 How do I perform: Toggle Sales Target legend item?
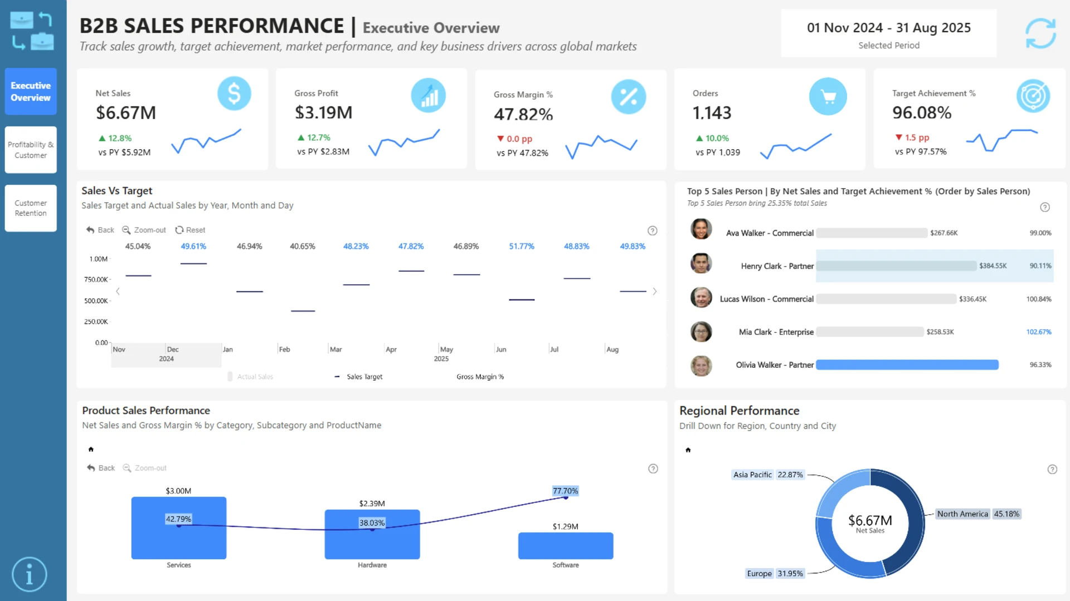(358, 377)
